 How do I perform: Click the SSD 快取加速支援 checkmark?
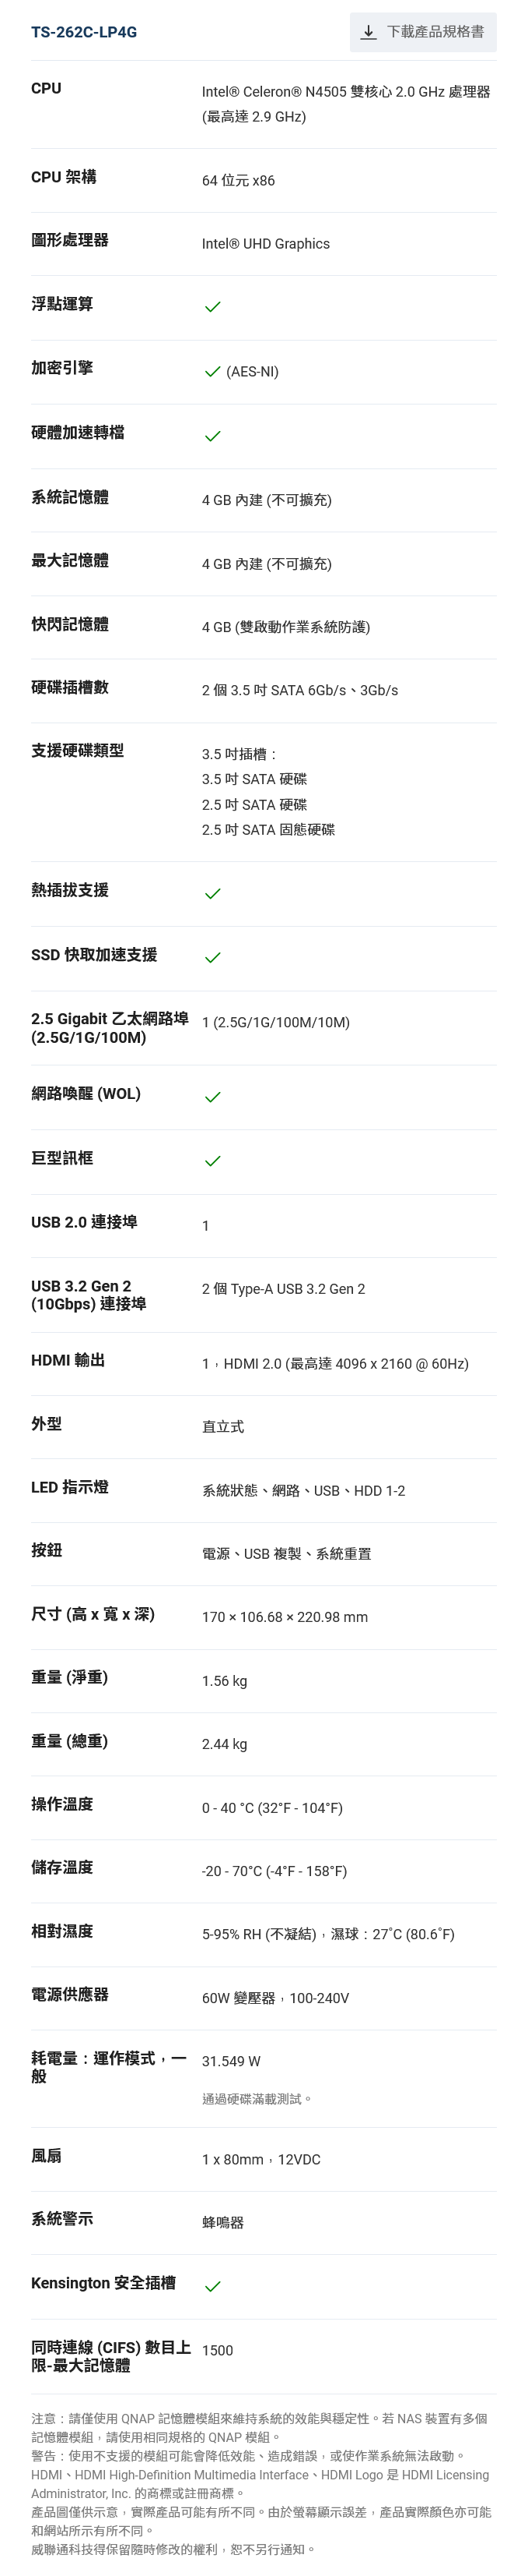[212, 958]
